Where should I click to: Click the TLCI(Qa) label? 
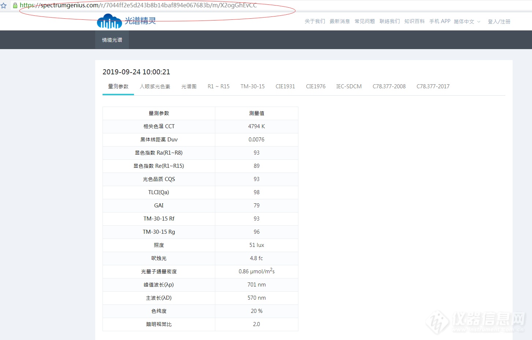click(159, 192)
